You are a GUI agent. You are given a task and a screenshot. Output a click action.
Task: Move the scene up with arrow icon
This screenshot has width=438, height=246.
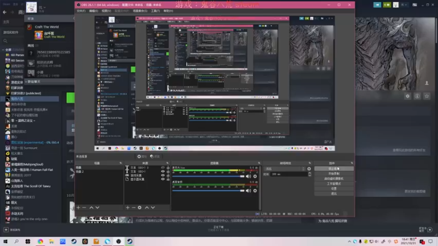tap(91, 208)
